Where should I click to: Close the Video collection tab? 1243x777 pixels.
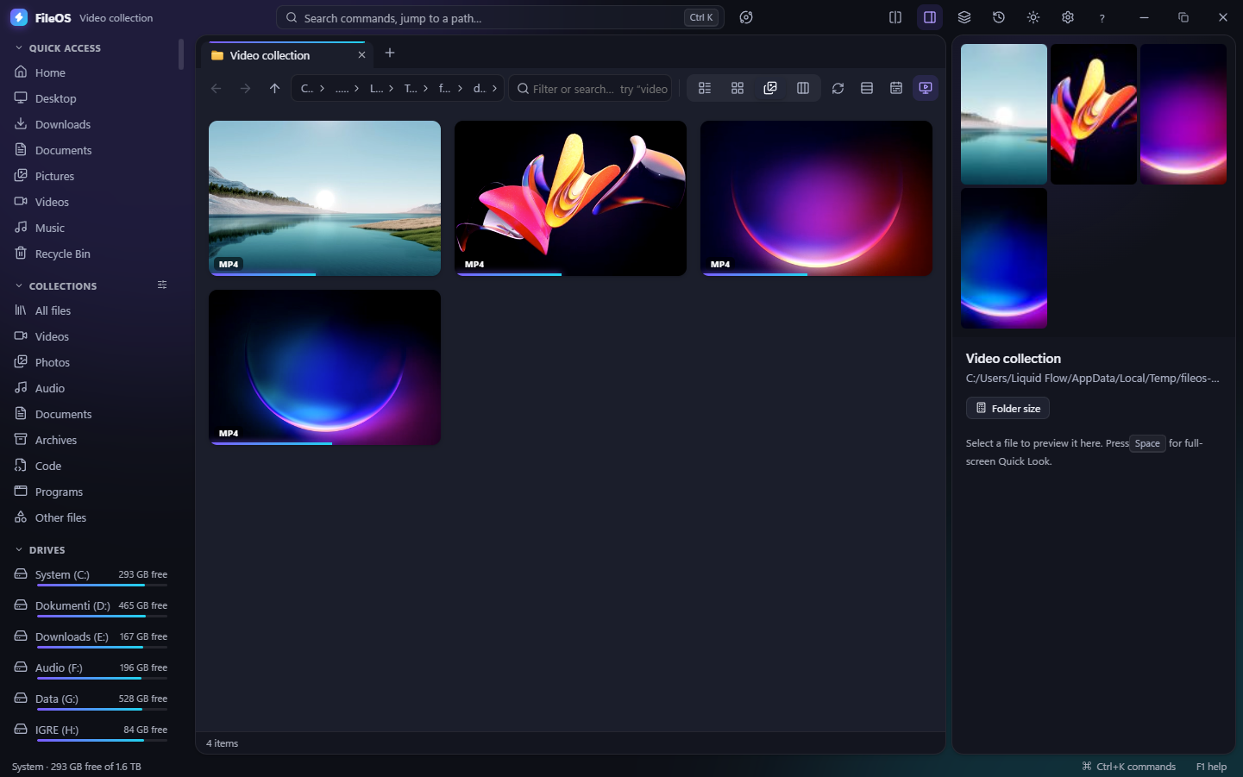[361, 55]
